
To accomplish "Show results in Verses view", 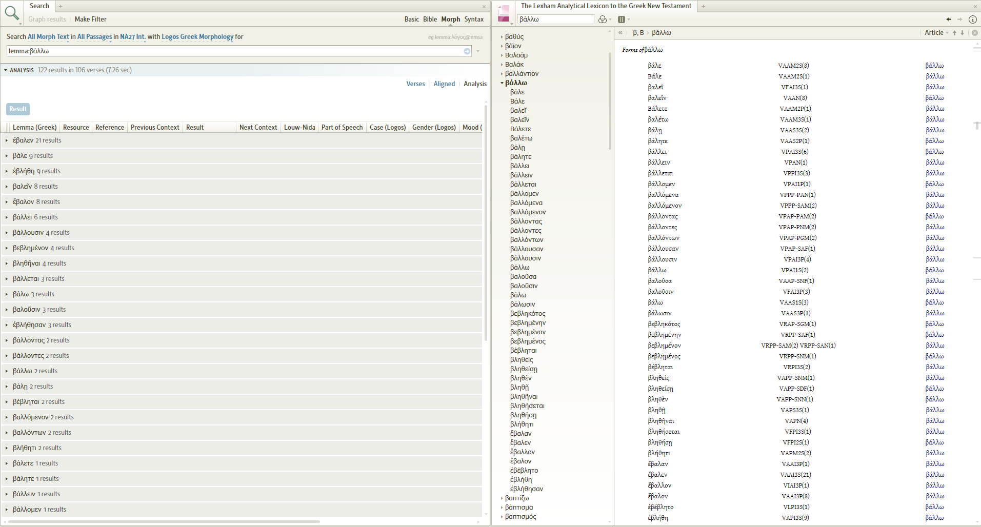I will (x=415, y=84).
